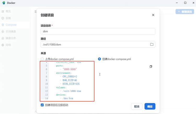Image resolution: width=196 pixels, height=114 pixels.
Task: Click the folder browse icon in 路径 field
Action: tap(152, 44)
